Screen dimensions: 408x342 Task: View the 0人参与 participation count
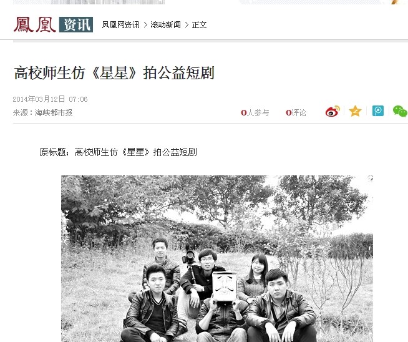255,113
